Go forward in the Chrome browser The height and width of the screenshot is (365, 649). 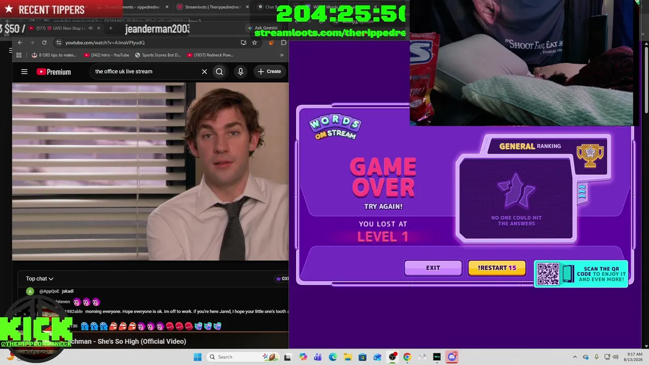coord(32,43)
